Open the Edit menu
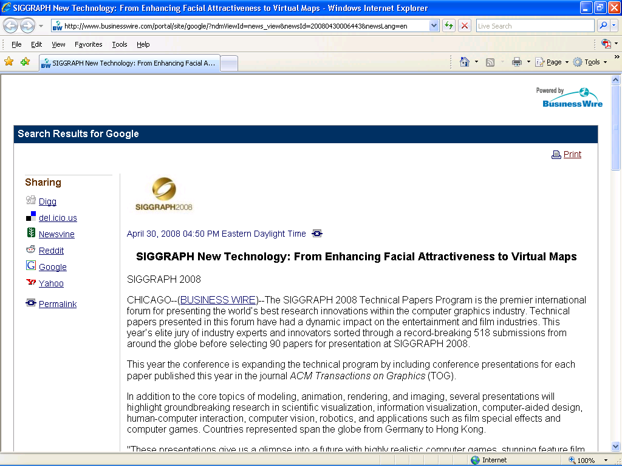Viewport: 622px width, 466px height. tap(36, 44)
